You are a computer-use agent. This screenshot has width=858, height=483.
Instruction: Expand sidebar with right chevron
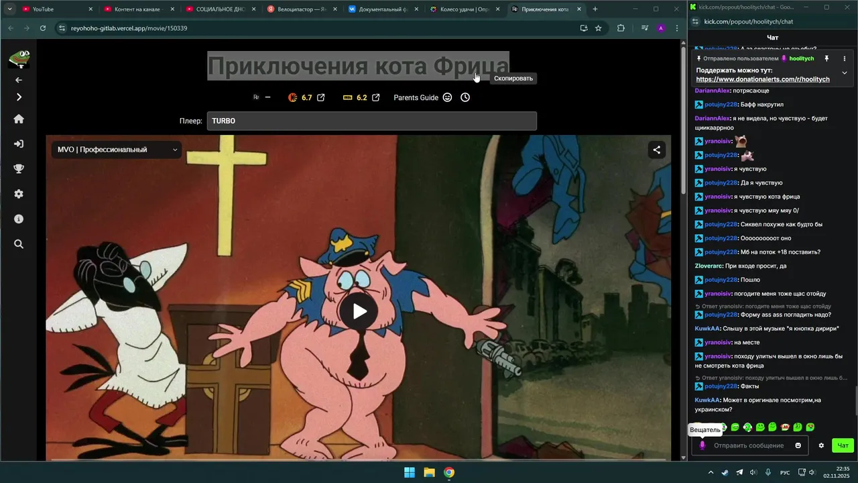[19, 97]
